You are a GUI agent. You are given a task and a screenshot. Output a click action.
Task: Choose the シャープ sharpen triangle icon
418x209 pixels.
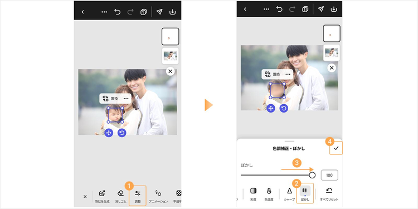click(x=289, y=193)
